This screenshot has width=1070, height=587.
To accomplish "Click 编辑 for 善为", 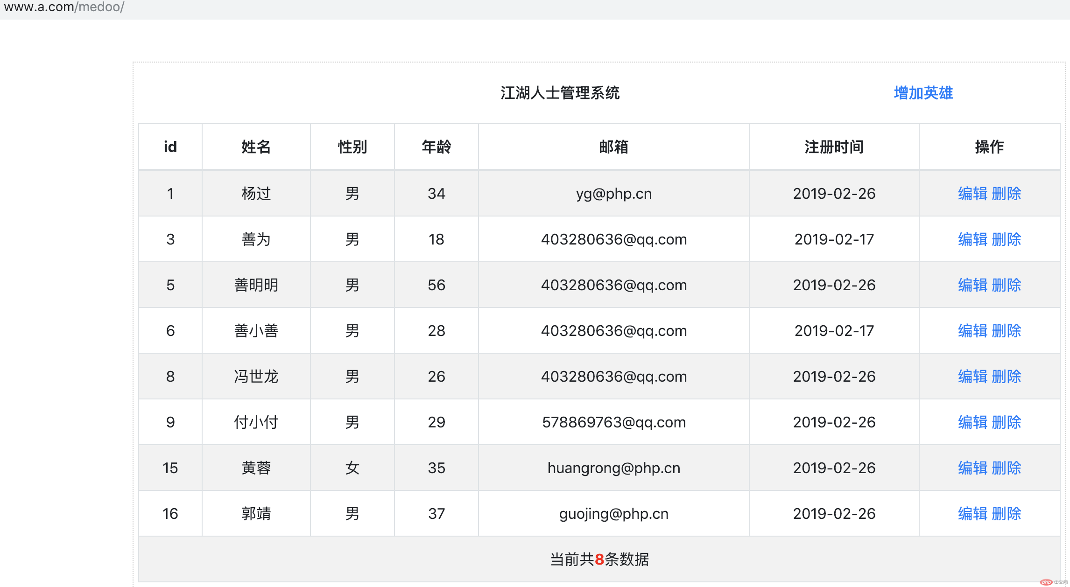I will pos(972,239).
